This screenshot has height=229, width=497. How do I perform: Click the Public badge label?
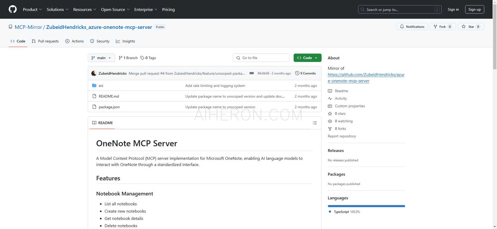[160, 27]
